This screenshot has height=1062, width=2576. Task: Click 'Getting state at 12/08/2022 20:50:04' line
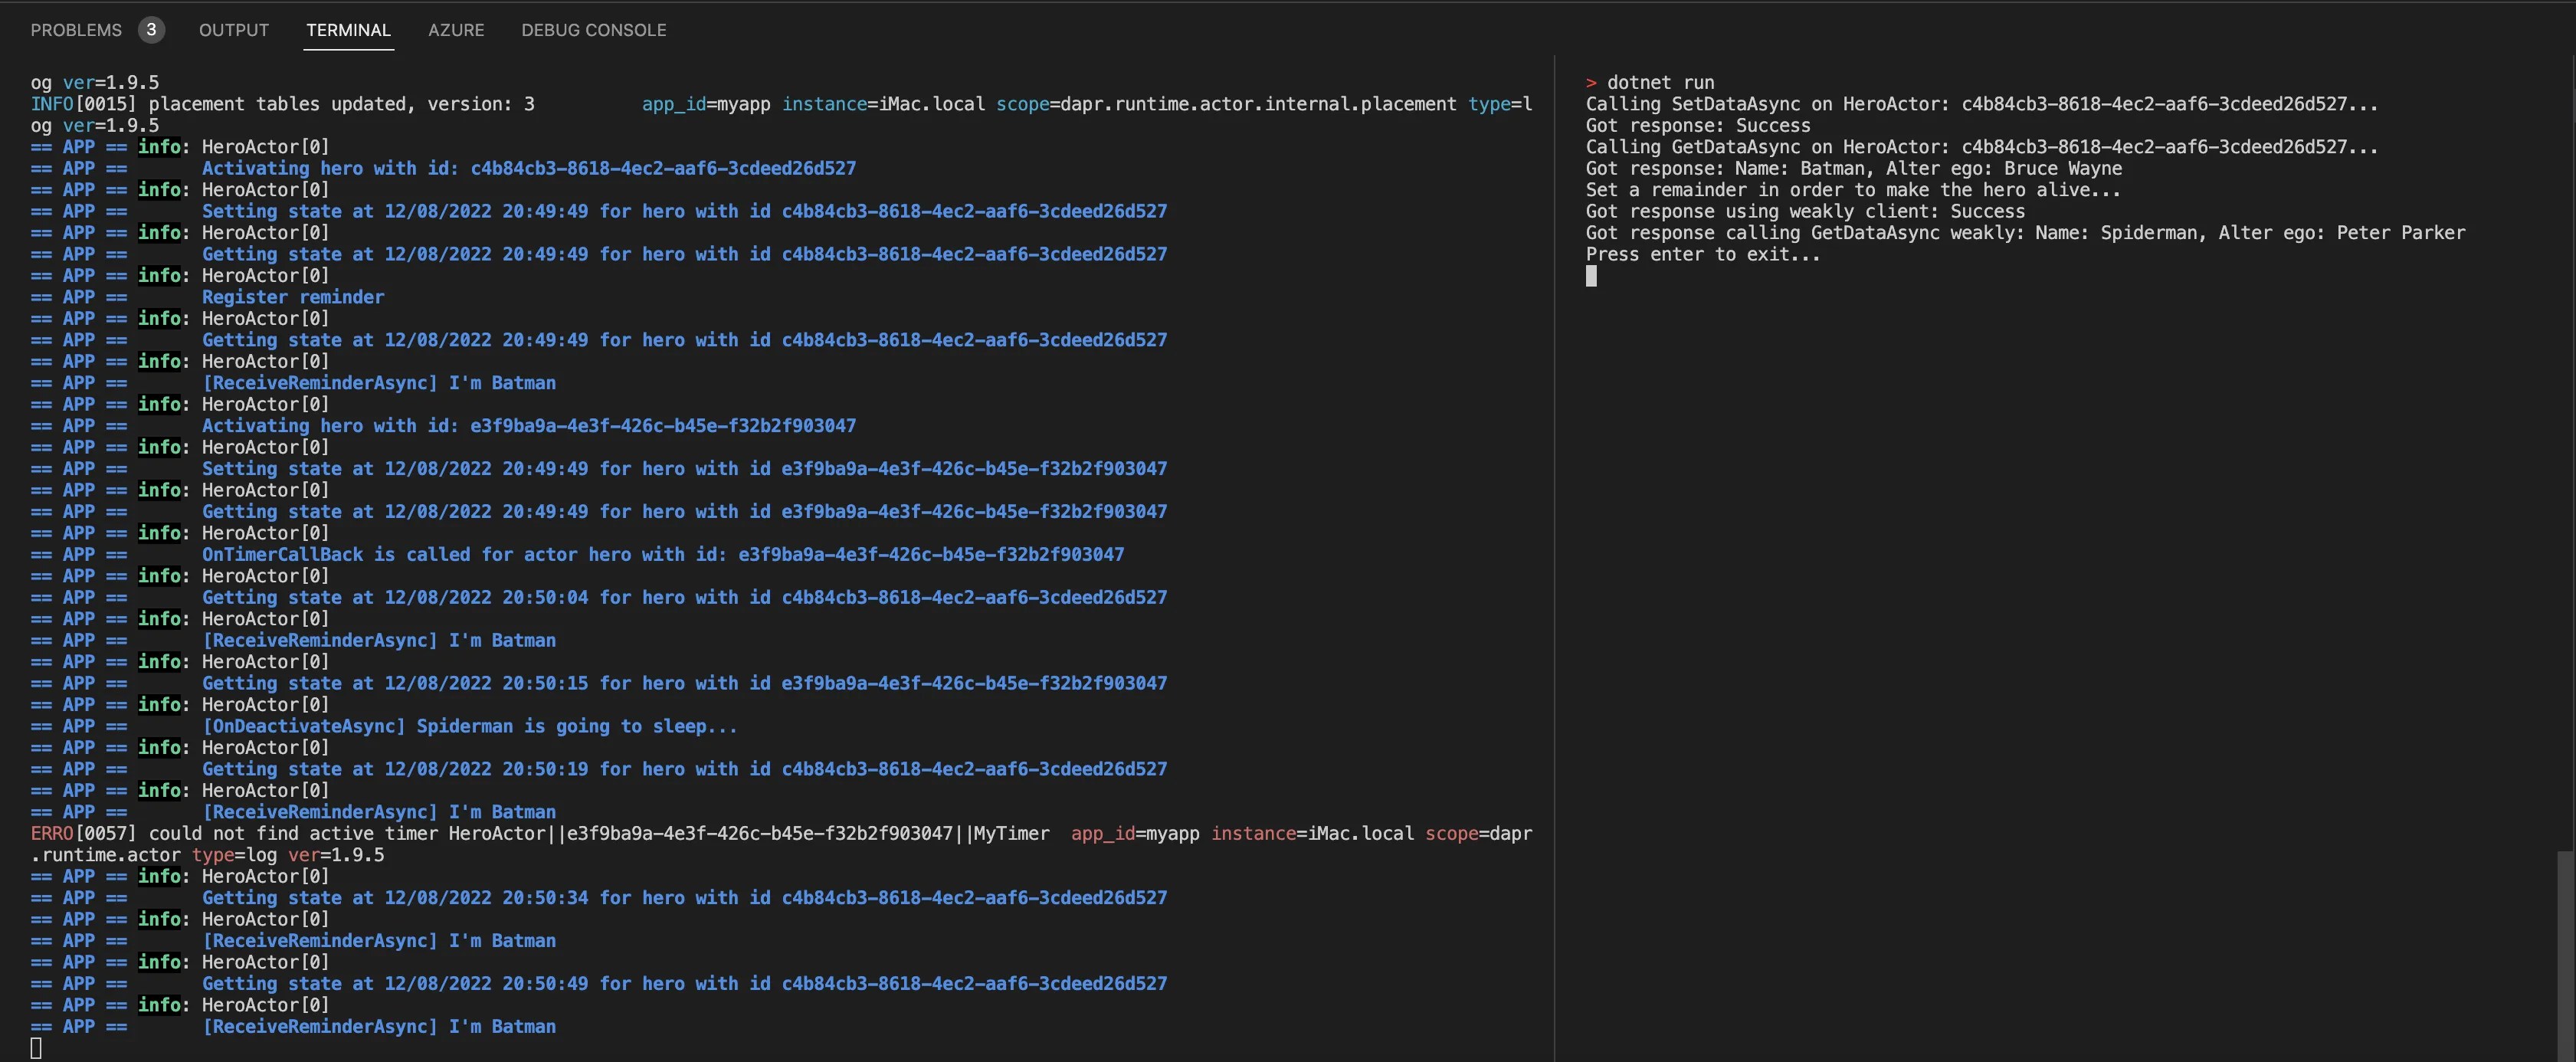click(685, 597)
